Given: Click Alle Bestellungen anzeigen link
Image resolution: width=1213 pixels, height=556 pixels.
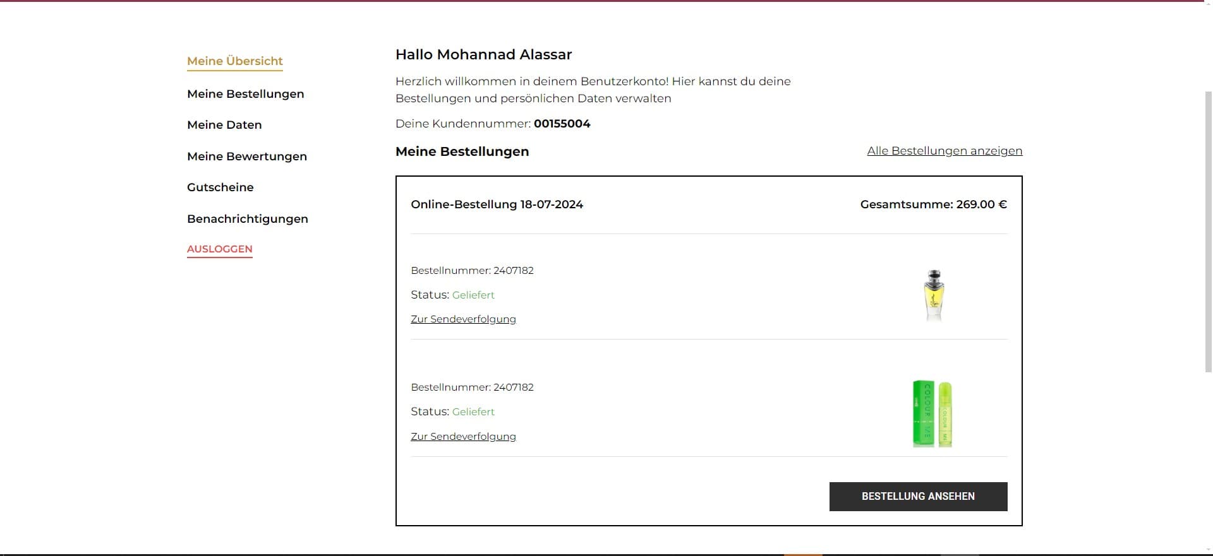Looking at the screenshot, I should 944,151.
